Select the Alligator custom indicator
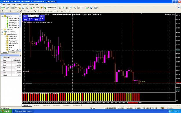181x113 pixels. (x=11, y=45)
